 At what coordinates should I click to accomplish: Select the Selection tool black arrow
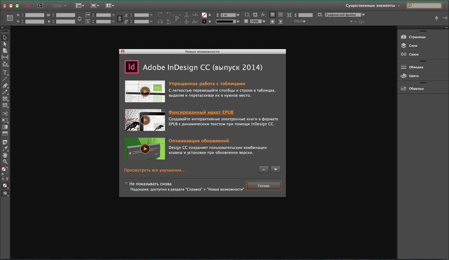tap(5, 38)
